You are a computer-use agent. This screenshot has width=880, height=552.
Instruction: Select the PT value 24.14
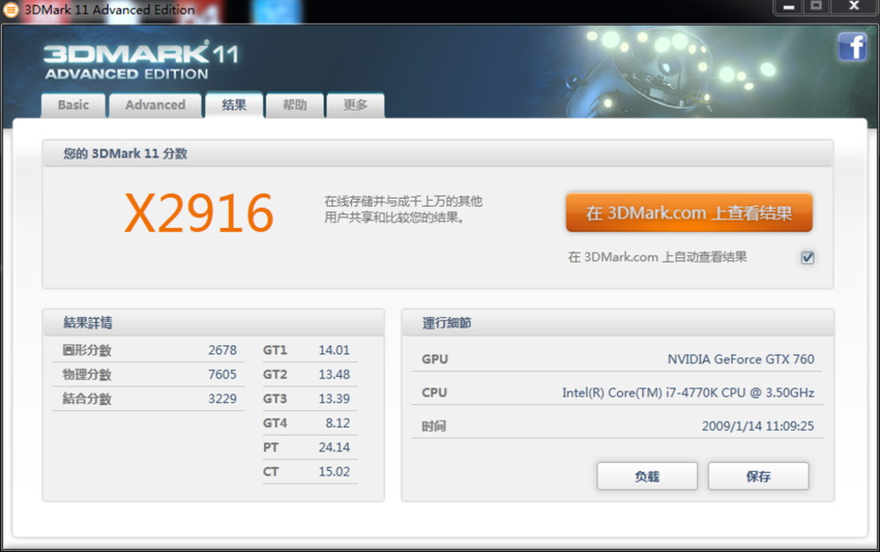click(334, 447)
